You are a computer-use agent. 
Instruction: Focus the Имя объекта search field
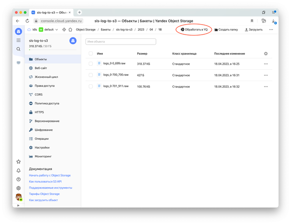[120, 41]
